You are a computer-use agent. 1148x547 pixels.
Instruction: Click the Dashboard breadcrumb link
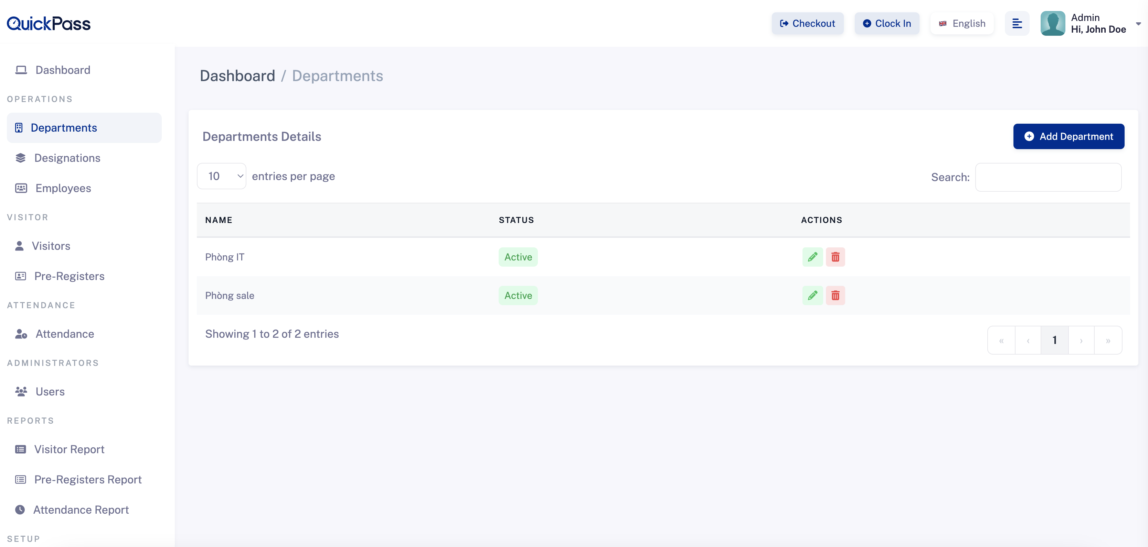click(237, 76)
